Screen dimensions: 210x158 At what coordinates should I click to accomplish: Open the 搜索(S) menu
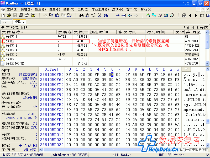click(x=40, y=9)
